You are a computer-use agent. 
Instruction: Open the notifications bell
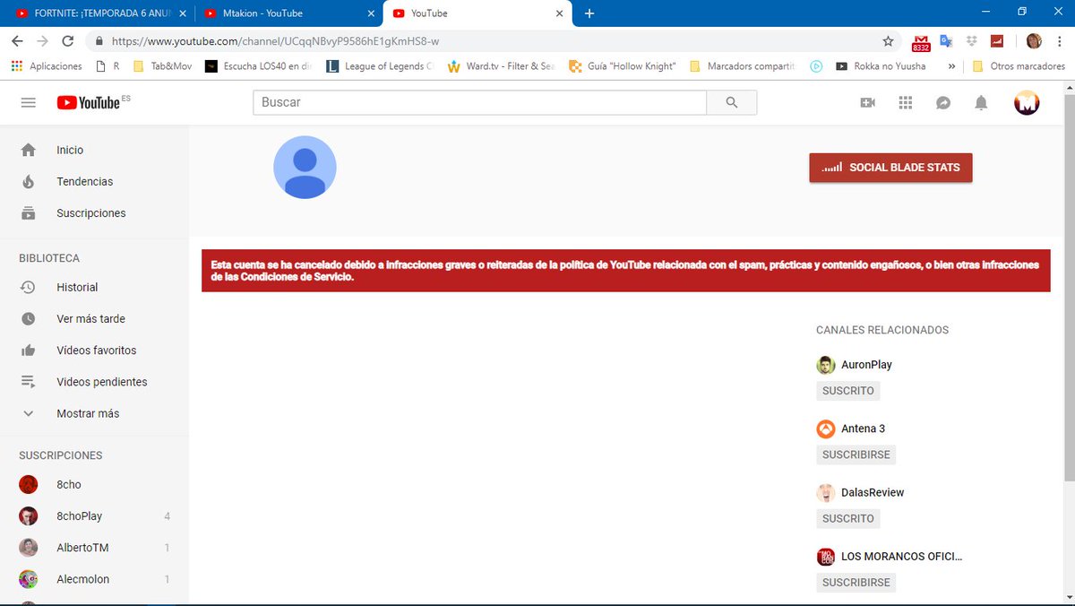(x=981, y=103)
